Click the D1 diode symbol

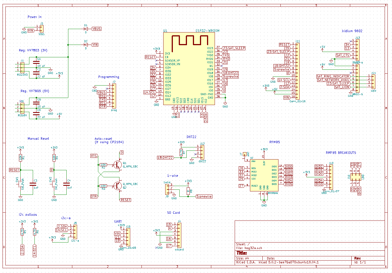click(x=86, y=29)
